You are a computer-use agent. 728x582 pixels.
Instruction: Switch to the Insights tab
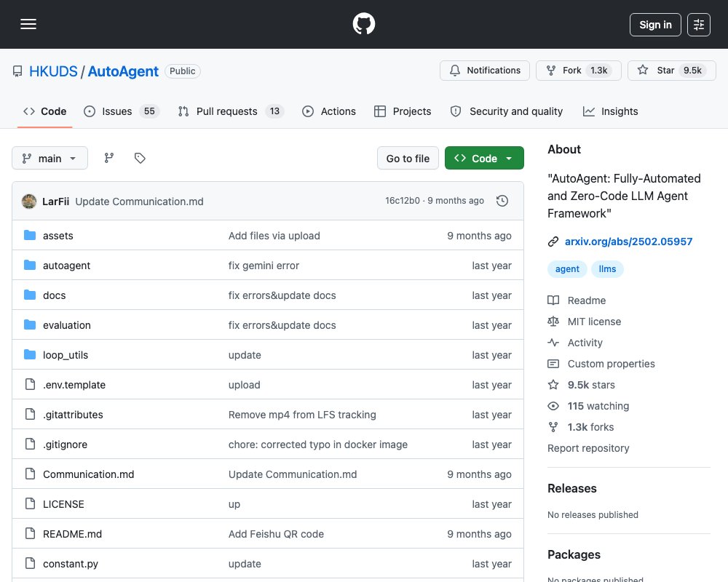coord(610,111)
